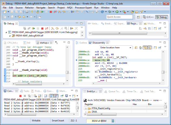Click Terminate in the Debug view toolbar

[x=42, y=28]
